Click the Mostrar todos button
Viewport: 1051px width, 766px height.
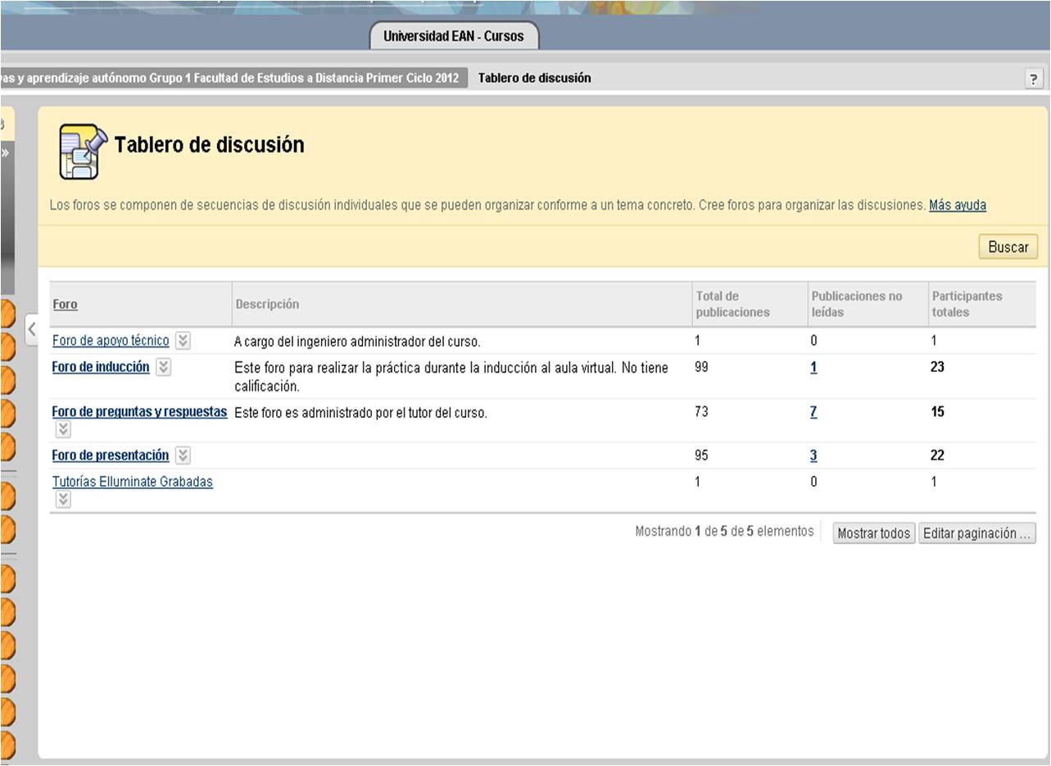873,533
